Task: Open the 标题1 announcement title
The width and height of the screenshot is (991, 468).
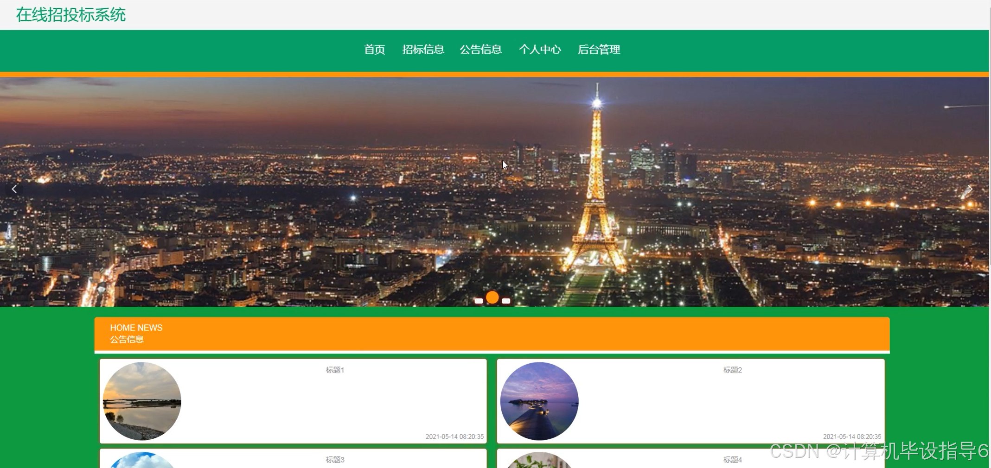Action: click(335, 370)
